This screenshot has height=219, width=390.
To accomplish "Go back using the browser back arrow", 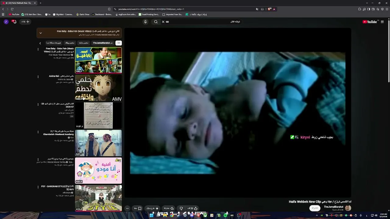I will coord(3,9).
